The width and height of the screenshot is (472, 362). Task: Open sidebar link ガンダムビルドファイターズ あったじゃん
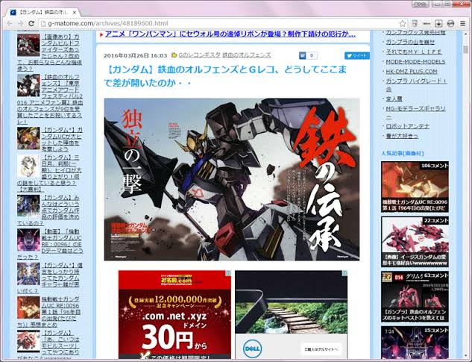tap(50, 53)
